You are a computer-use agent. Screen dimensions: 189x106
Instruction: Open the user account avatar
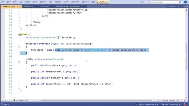tap(185, 2)
